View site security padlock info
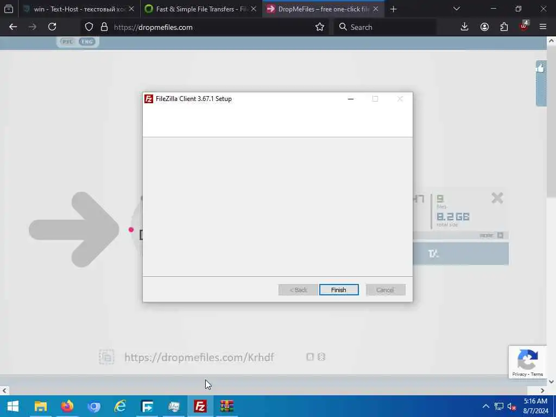556x417 pixels. coord(104,27)
